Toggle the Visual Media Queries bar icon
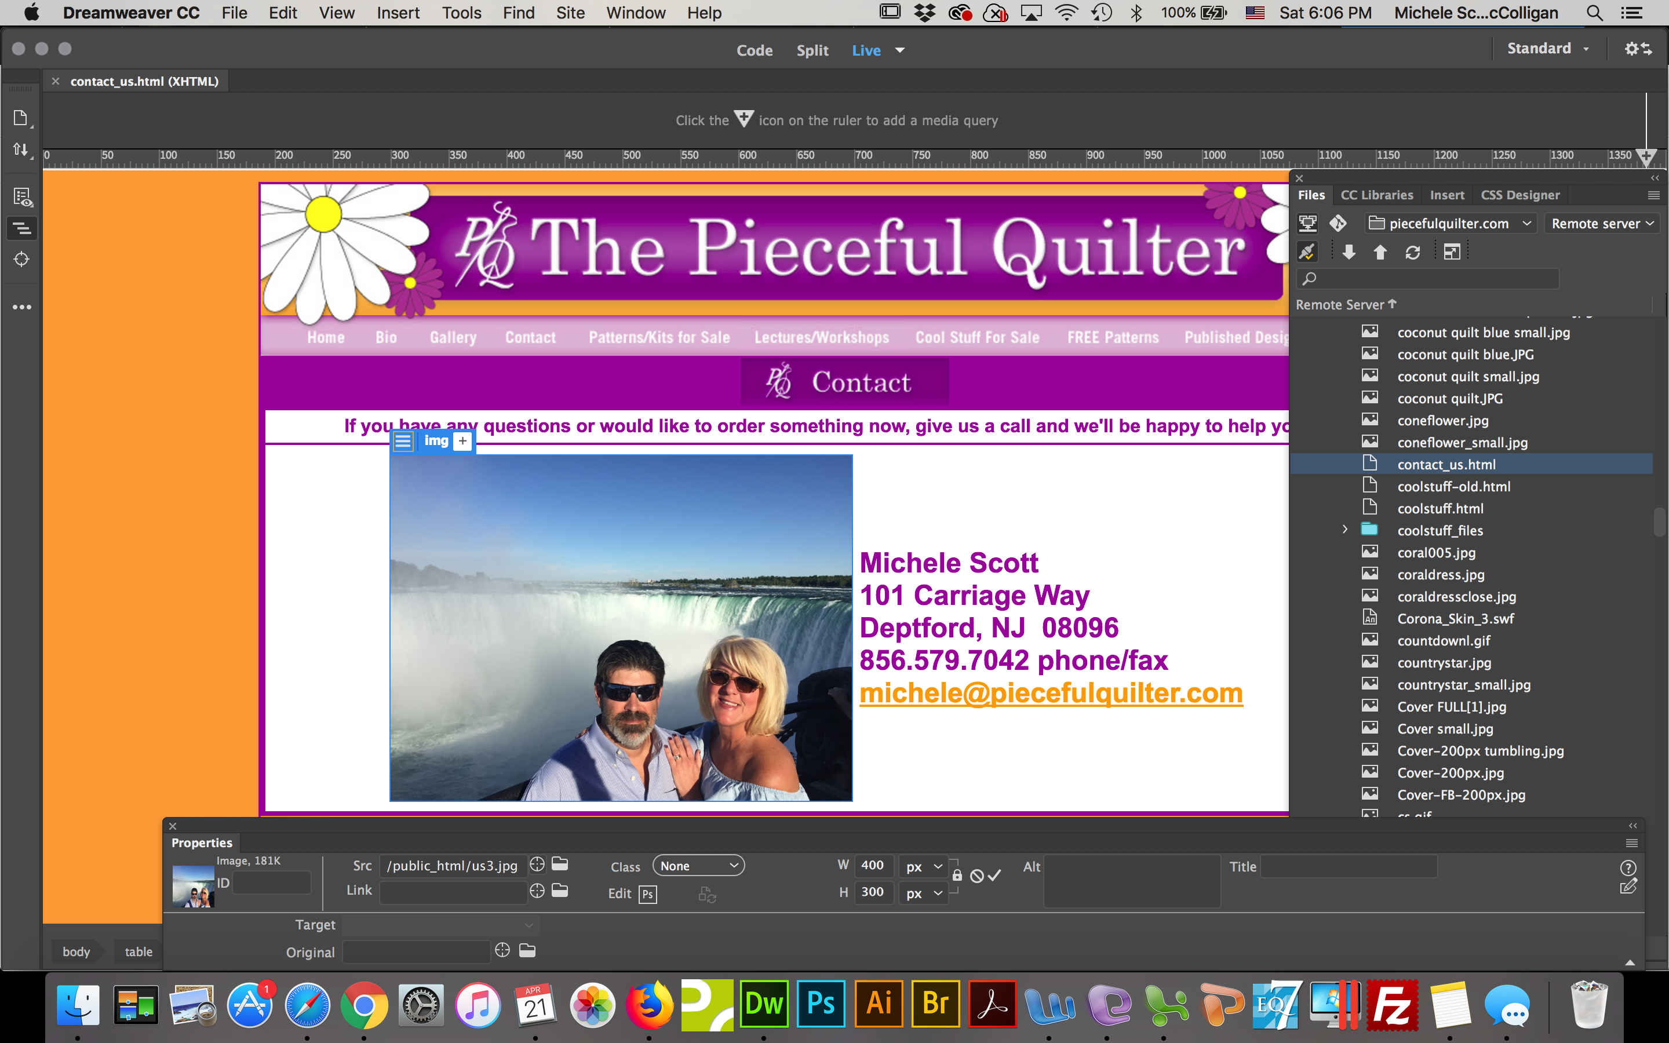Viewport: 1669px width, 1043px height. coord(22,228)
